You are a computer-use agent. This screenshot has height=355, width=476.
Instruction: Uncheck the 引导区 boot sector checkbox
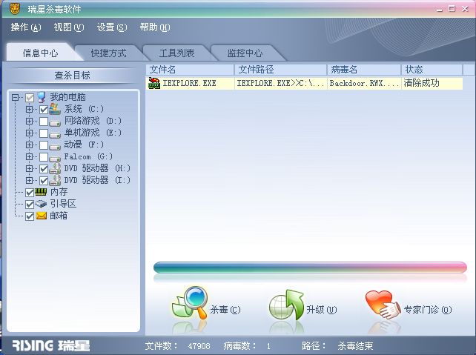coord(30,205)
